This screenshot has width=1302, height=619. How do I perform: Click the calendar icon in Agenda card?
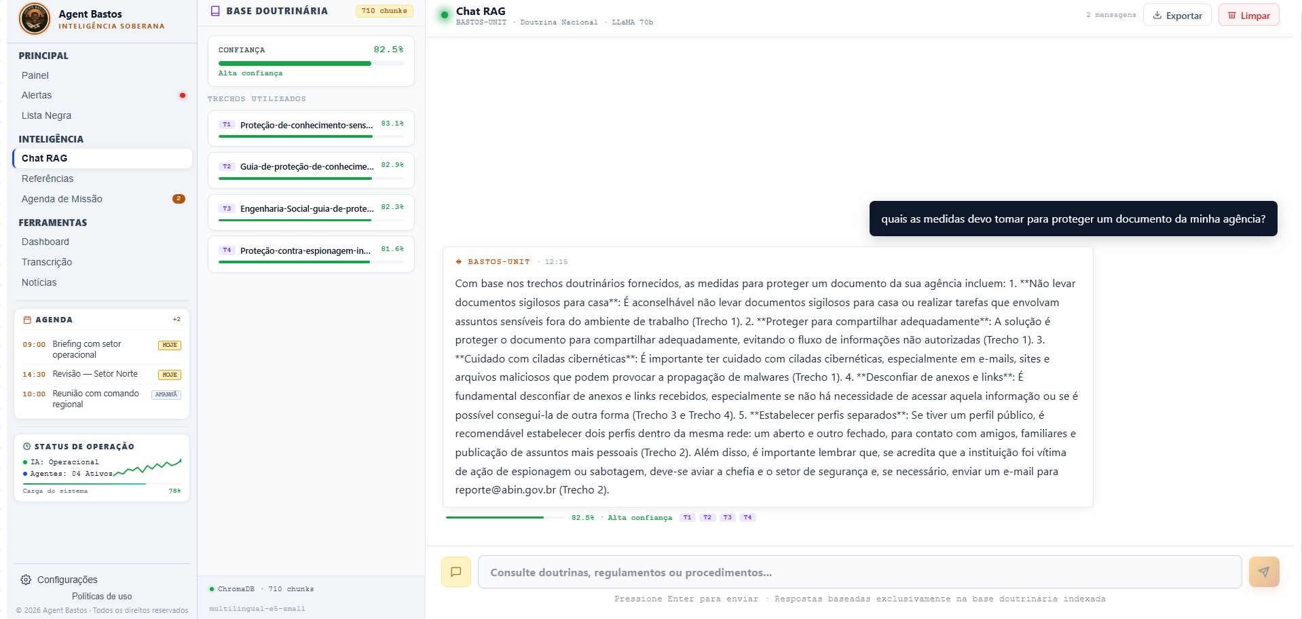click(x=27, y=320)
